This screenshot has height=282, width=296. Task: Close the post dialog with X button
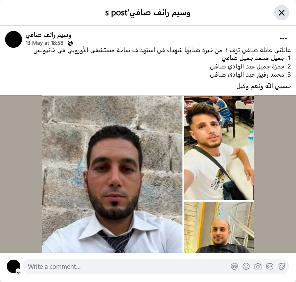pyautogui.click(x=281, y=13)
